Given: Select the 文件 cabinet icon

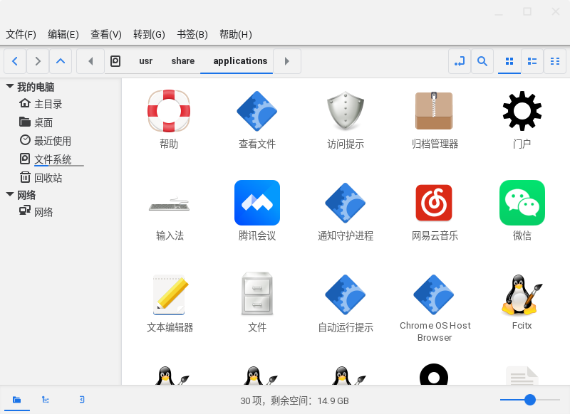Looking at the screenshot, I should tap(257, 293).
